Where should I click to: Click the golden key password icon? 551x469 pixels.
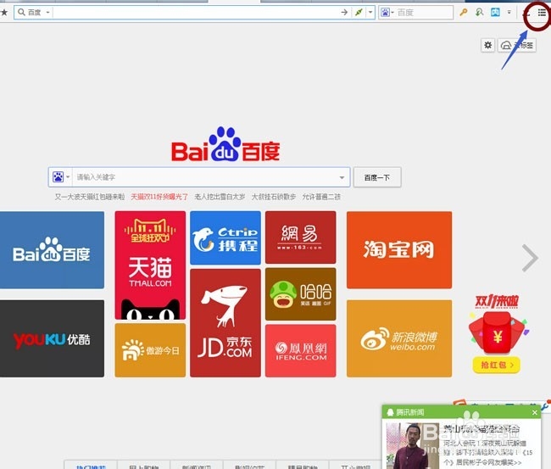[x=464, y=13]
